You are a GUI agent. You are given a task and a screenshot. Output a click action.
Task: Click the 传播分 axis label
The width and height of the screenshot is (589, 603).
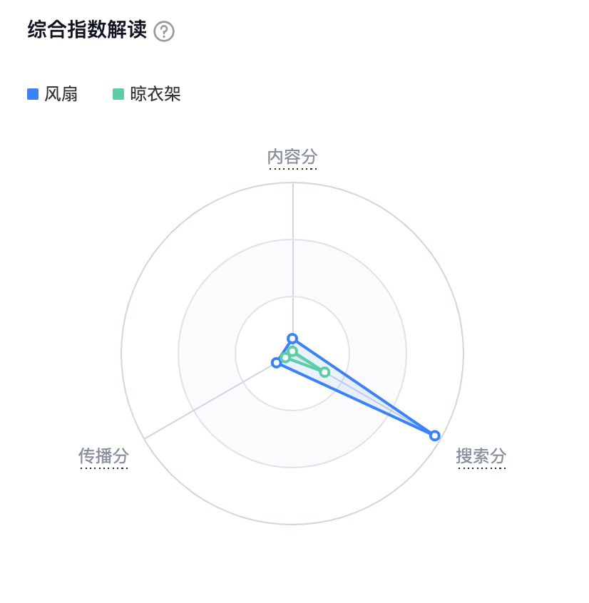[103, 455]
